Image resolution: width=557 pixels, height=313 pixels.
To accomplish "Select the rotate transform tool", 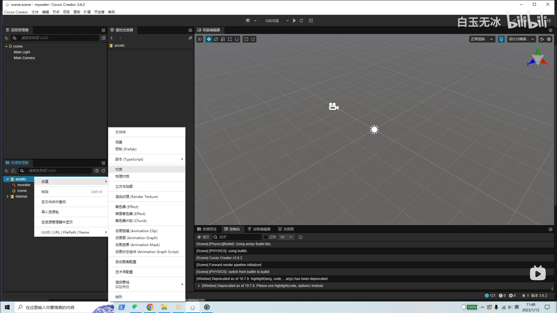I will click(216, 39).
